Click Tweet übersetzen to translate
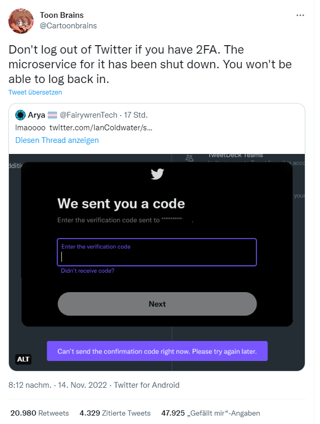This screenshot has height=424, width=320. tap(35, 92)
